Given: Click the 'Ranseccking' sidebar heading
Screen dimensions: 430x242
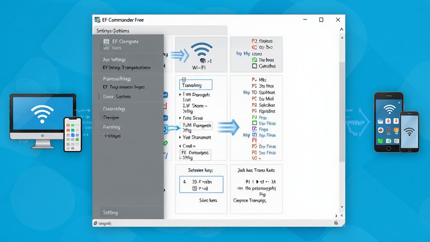Looking at the screenshot, I should click(117, 79).
